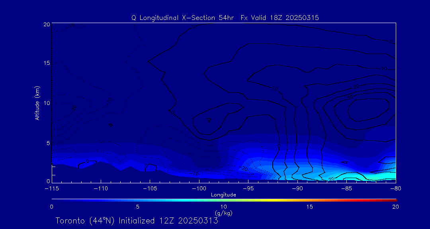Click the humidity color scale bar
The width and height of the screenshot is (430, 229).
pyautogui.click(x=224, y=200)
